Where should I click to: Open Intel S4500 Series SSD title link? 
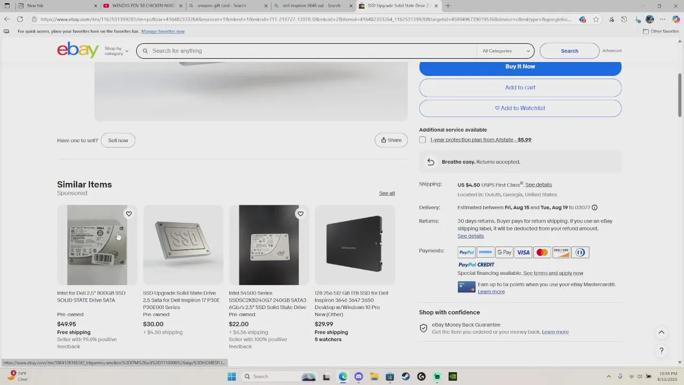point(268,300)
